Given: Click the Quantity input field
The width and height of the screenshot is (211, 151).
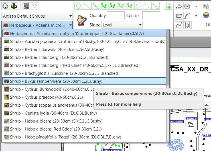Looking at the screenshot, I should [x=115, y=16].
